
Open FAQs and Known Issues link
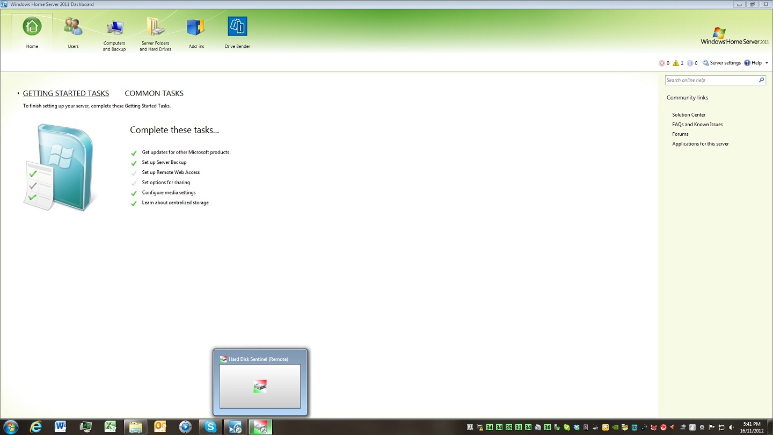(697, 125)
